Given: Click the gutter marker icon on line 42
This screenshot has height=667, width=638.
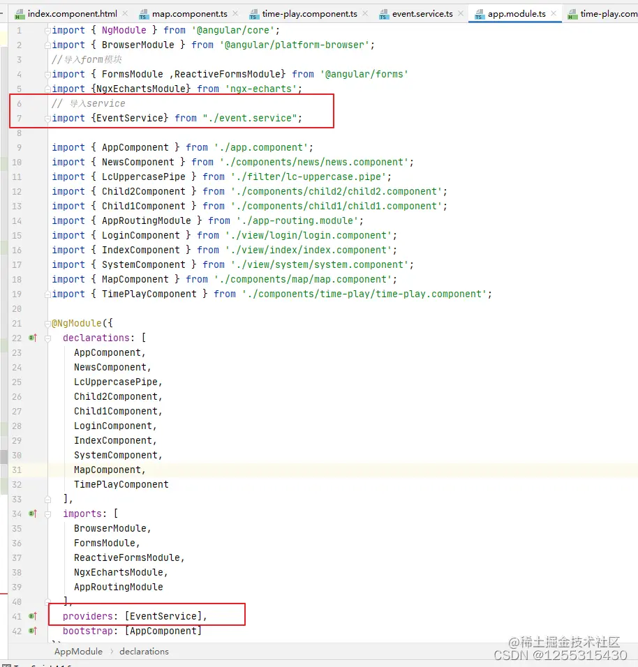Looking at the screenshot, I should tap(33, 631).
